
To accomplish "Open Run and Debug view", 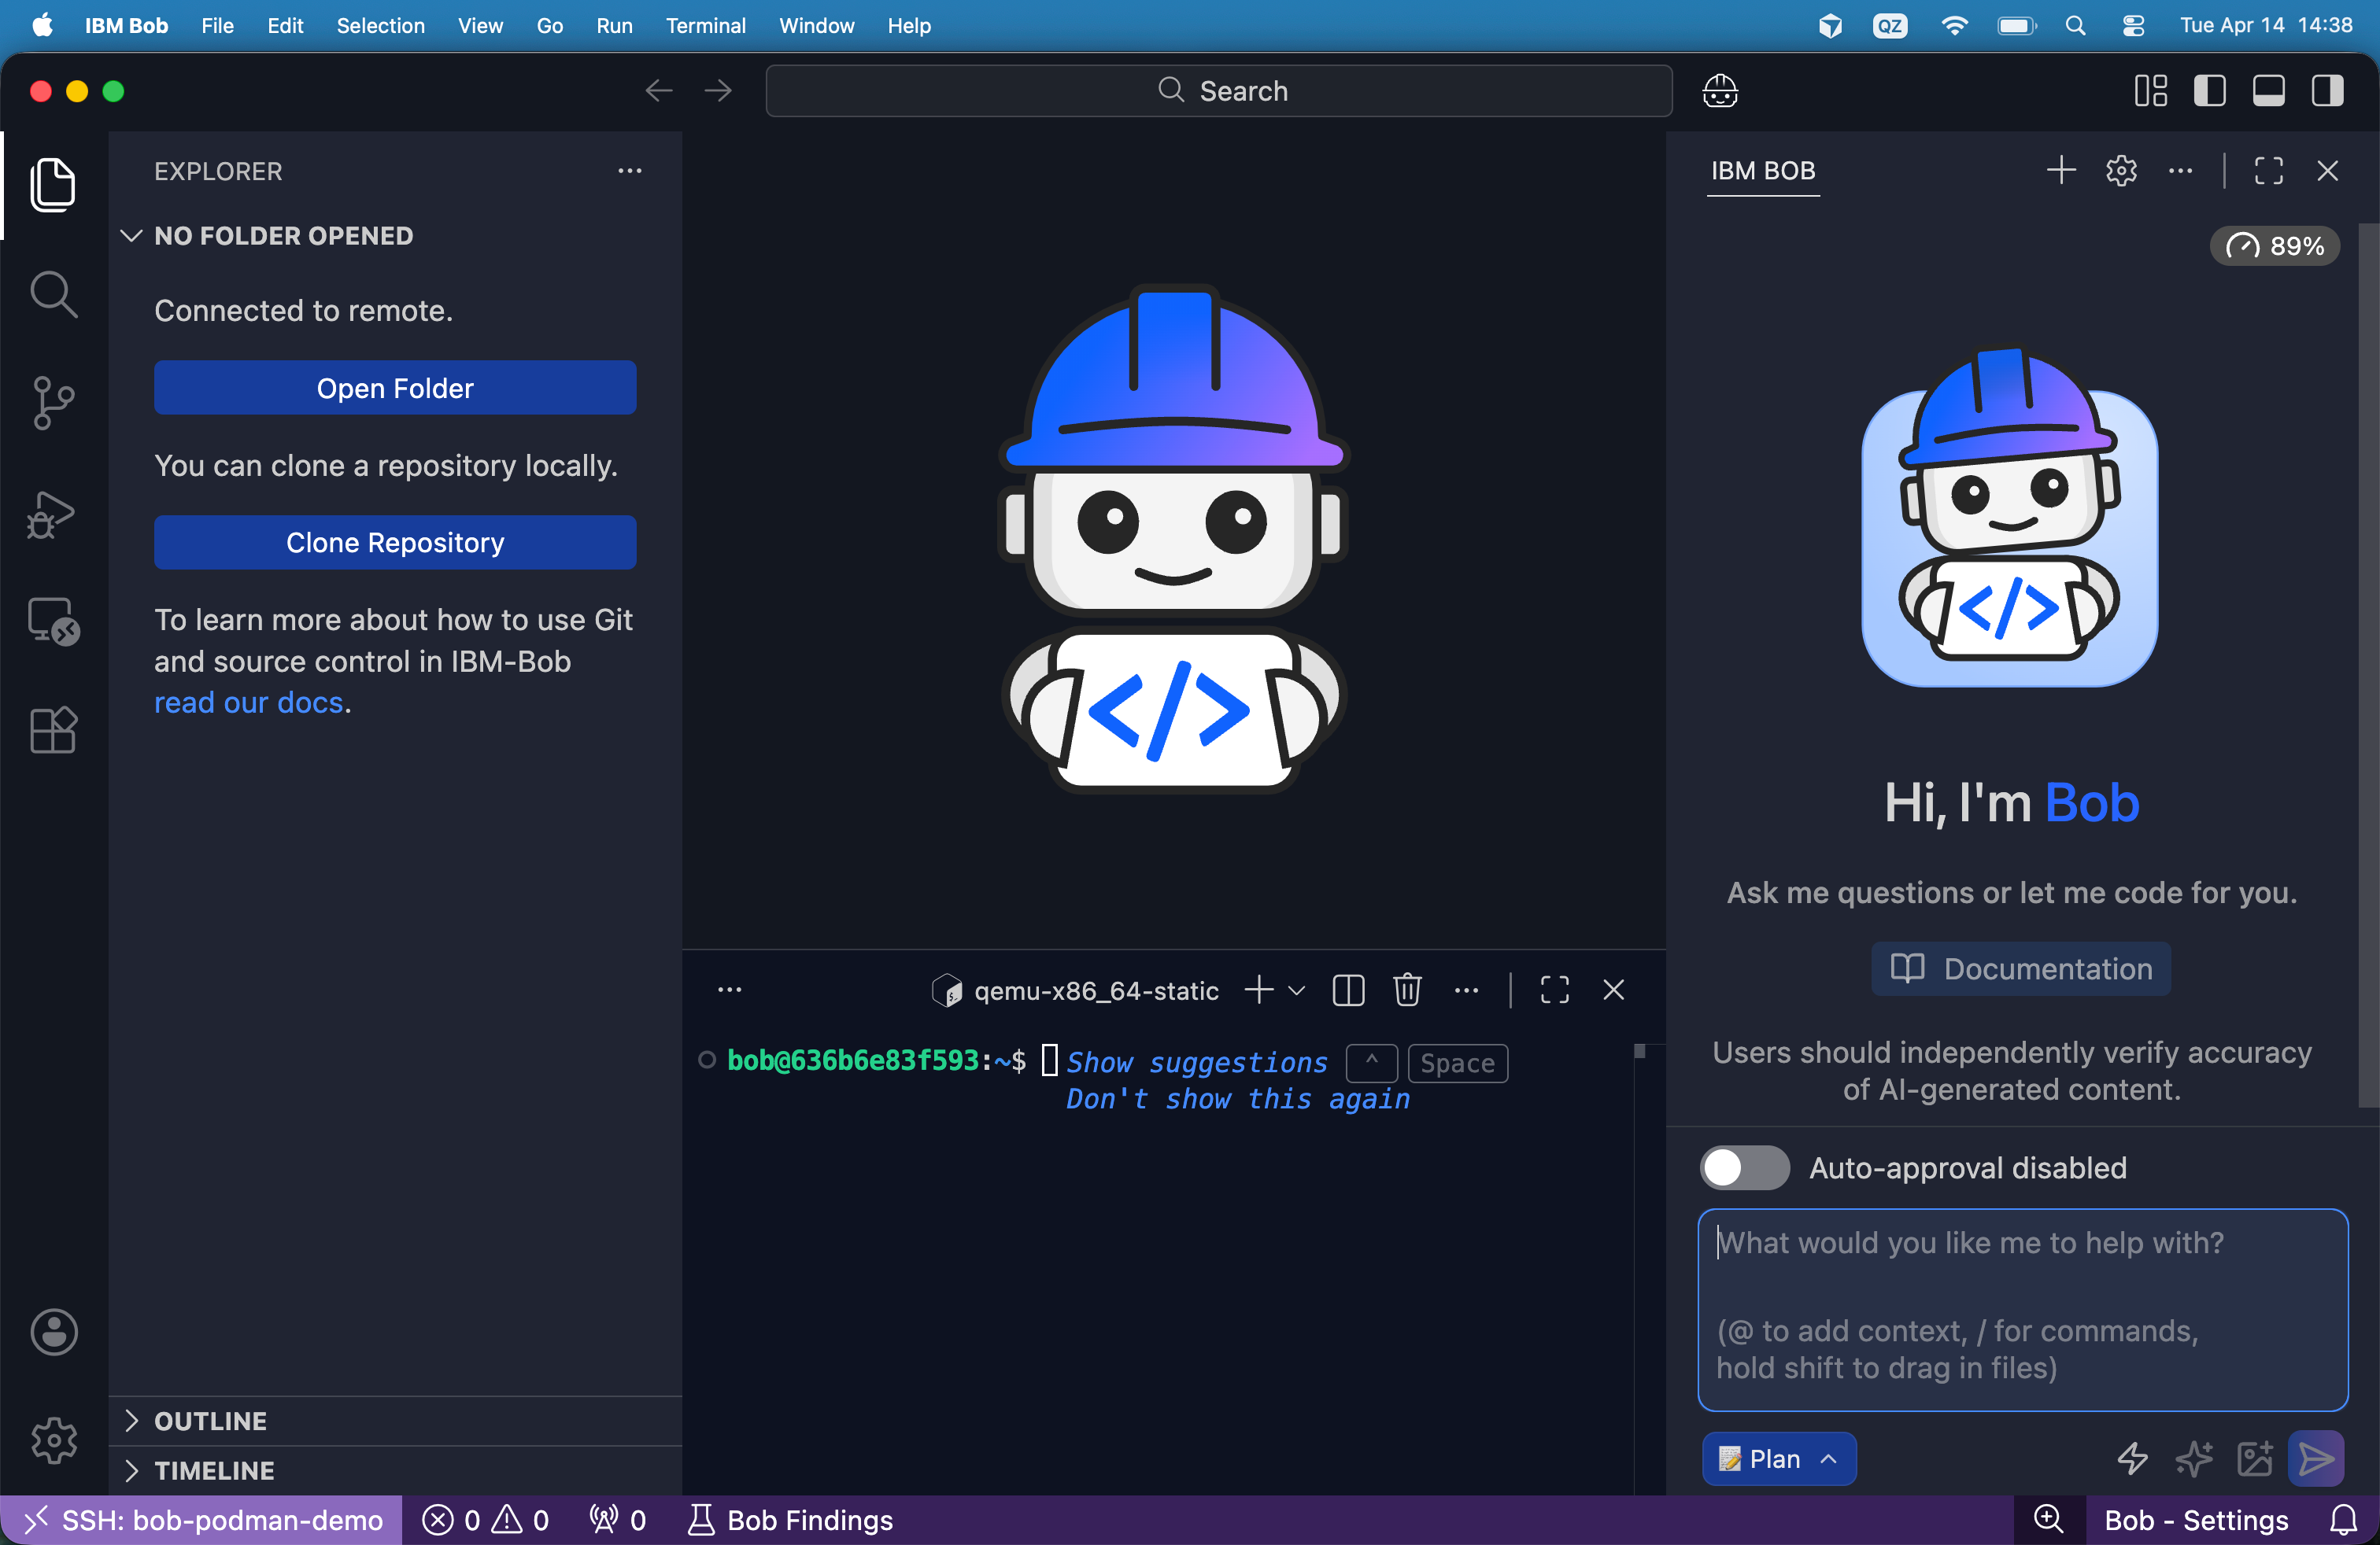I will (x=53, y=514).
